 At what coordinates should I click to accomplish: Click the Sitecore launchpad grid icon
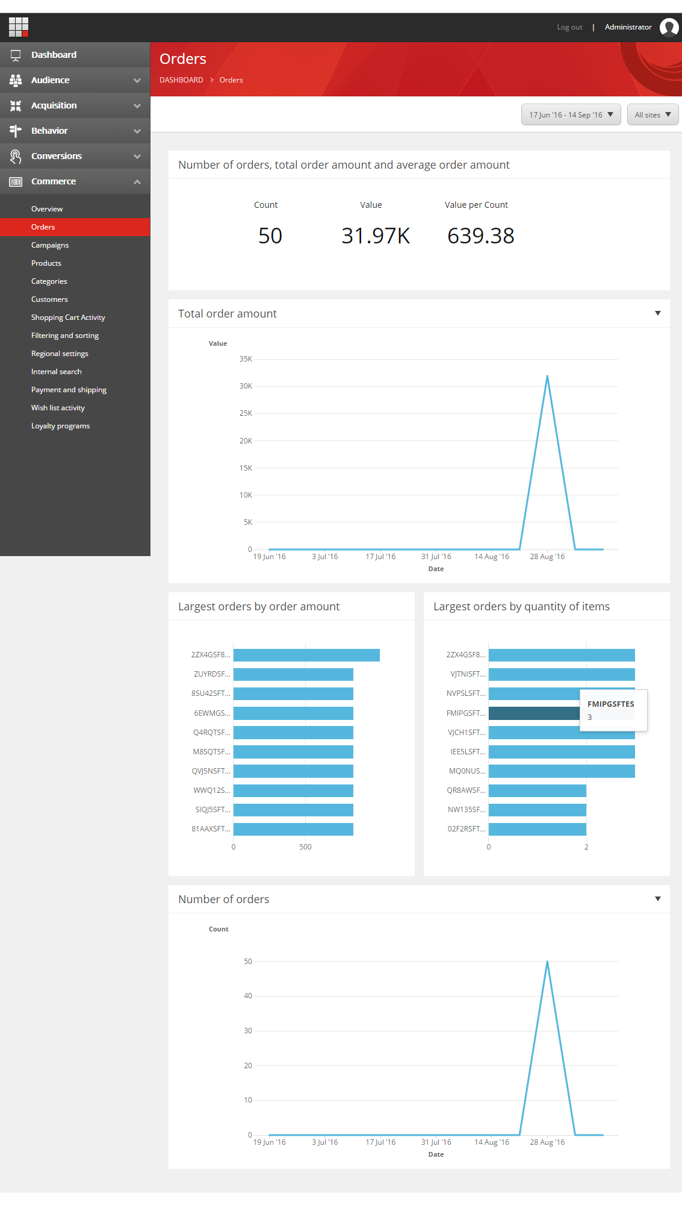click(19, 27)
